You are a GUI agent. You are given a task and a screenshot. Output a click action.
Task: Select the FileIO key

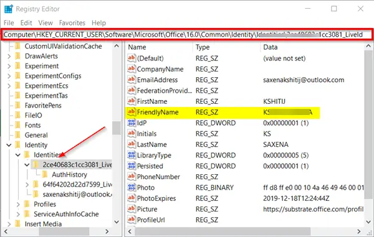point(34,116)
